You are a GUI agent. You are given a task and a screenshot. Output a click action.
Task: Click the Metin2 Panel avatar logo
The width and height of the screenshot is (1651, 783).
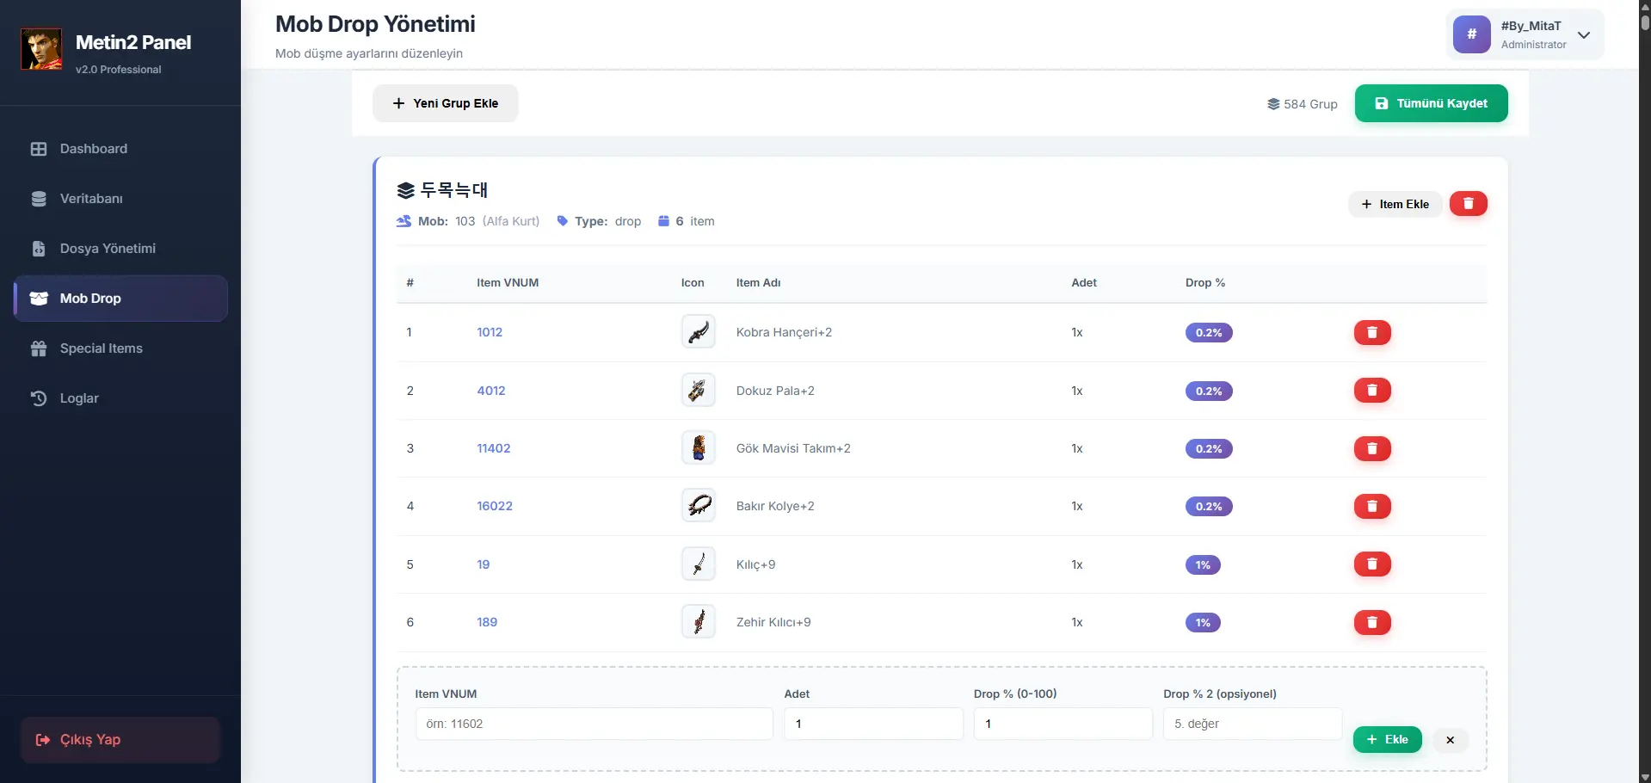(41, 49)
